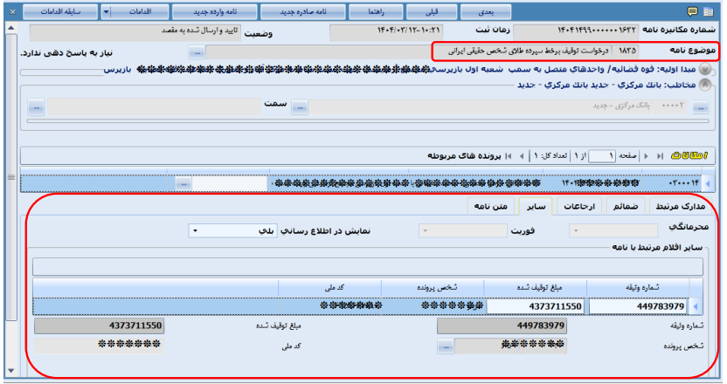This screenshot has height=384, width=727.
Task: Open سابقه اقدامات history
Action: [x=60, y=11]
